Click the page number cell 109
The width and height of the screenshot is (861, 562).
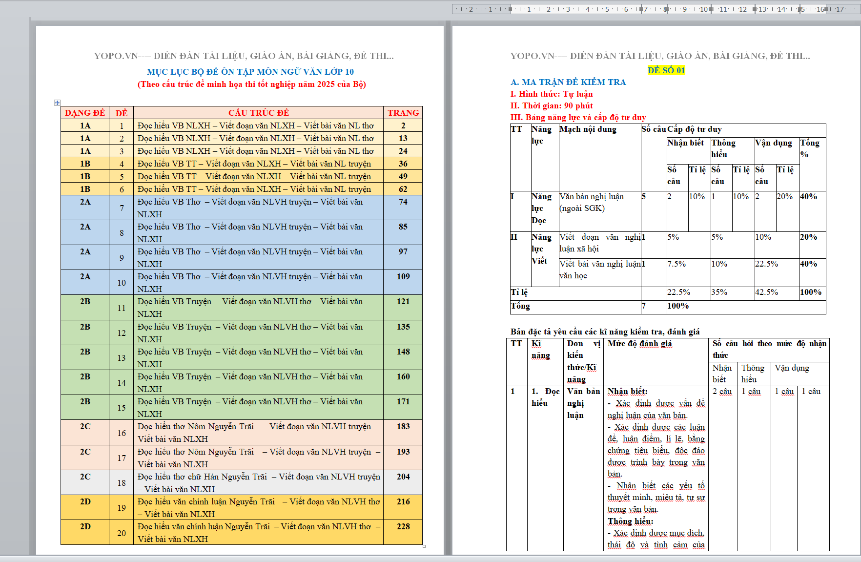coord(403,283)
